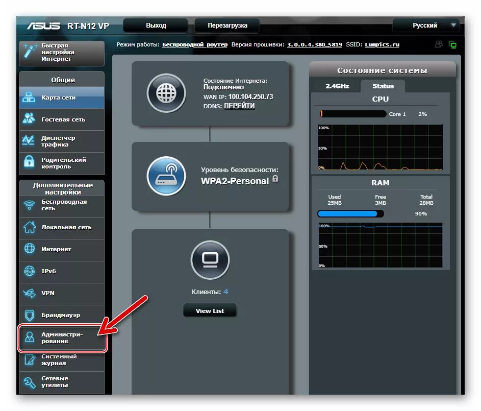
Task: Click the 90% RAM usage value
Action: 421,213
